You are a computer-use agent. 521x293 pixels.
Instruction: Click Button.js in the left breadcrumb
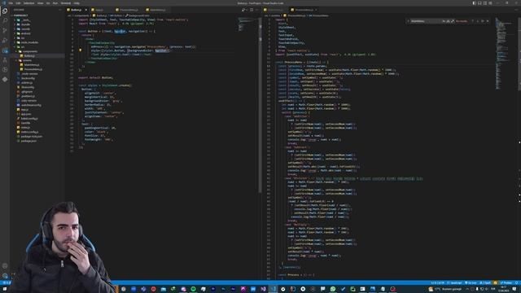(x=101, y=15)
